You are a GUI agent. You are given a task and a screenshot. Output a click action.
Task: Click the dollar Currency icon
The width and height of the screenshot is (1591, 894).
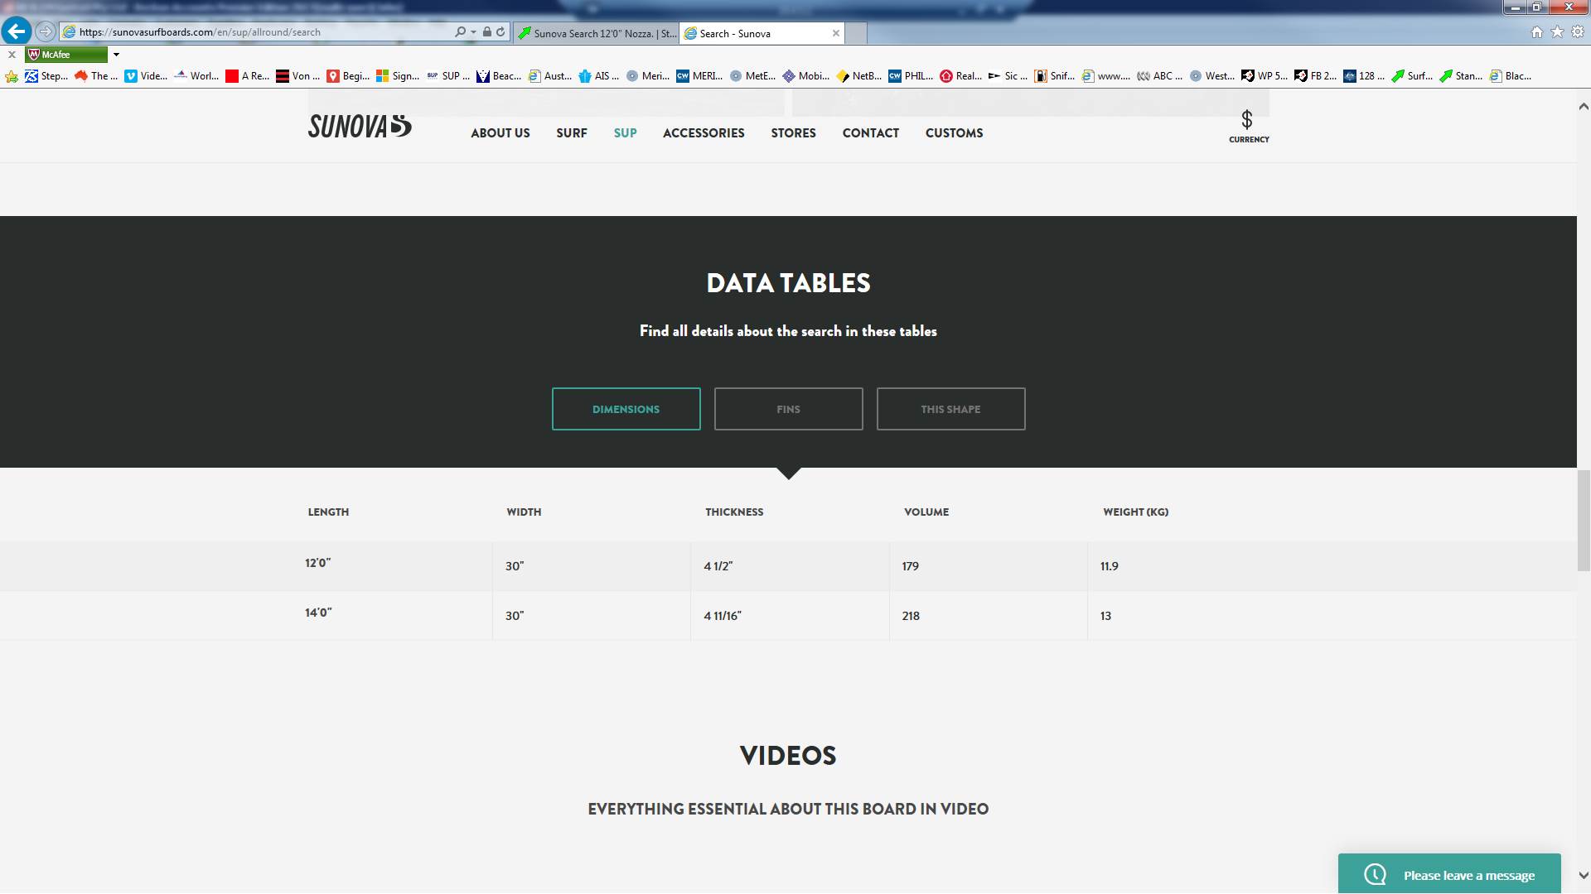[1247, 121]
